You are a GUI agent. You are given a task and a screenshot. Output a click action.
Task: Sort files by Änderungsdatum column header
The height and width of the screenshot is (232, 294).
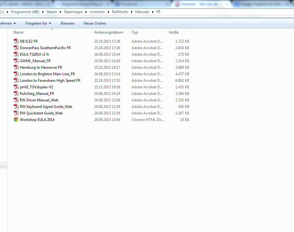[x=109, y=32]
